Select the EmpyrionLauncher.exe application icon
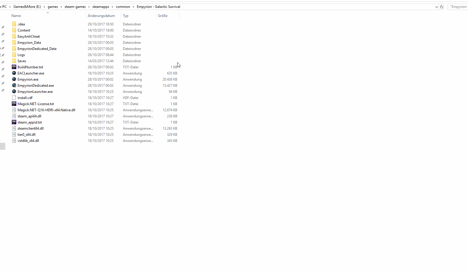This screenshot has width=468, height=273. (x=14, y=91)
